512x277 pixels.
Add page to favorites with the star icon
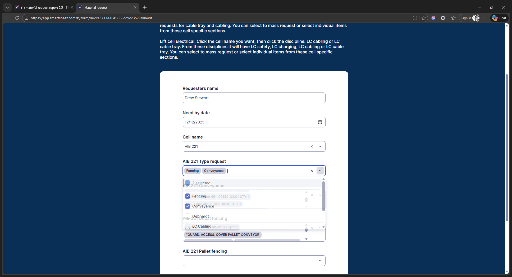pyautogui.click(x=424, y=18)
